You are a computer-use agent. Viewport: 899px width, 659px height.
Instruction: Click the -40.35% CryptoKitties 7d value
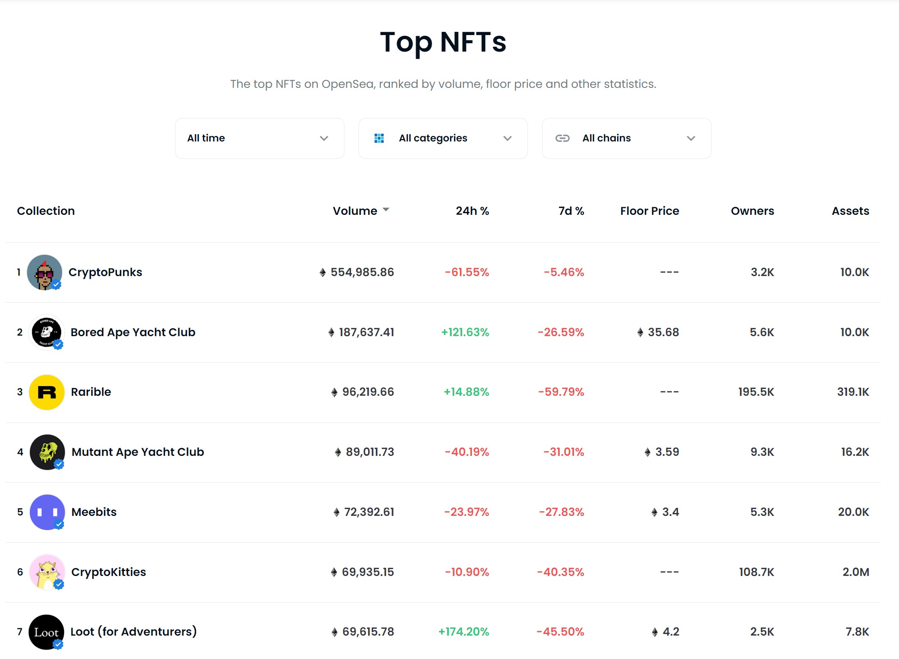pos(560,572)
